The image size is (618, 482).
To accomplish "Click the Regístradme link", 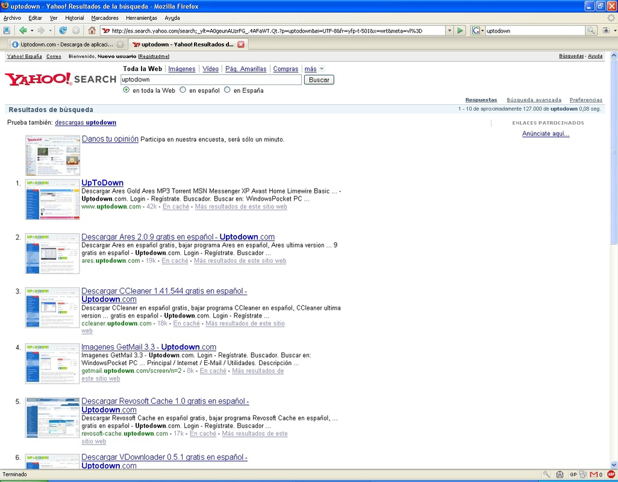I will (x=154, y=57).
